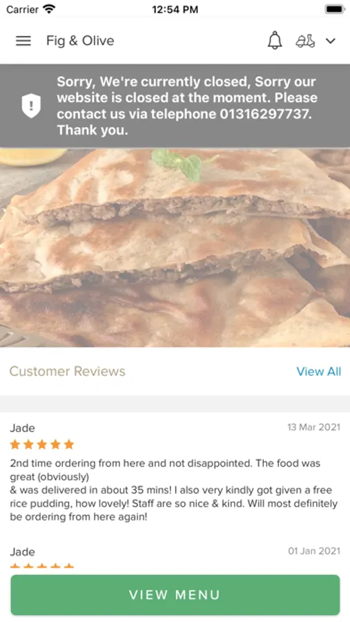
Task: View all customer reviews
Action: 319,371
